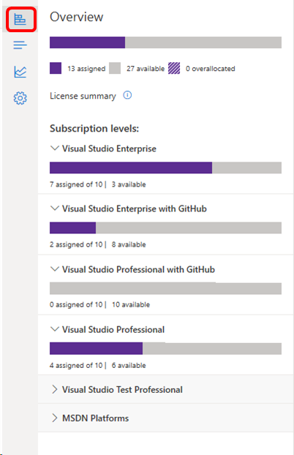Screen dimensions: 294x455
Task: Collapse Visual Studio Enterprise with GitHub chevron
Action: tap(55, 208)
